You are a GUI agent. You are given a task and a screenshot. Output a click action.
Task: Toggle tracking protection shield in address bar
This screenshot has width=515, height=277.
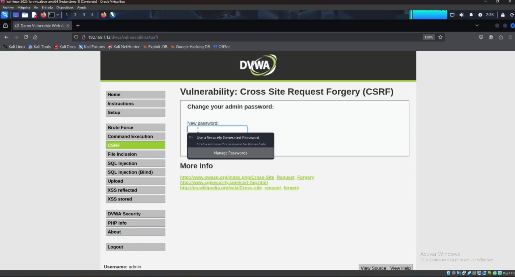click(x=76, y=37)
